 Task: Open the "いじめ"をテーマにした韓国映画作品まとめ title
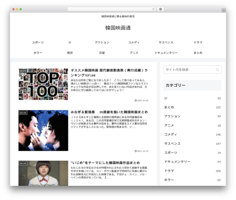pos(105,163)
